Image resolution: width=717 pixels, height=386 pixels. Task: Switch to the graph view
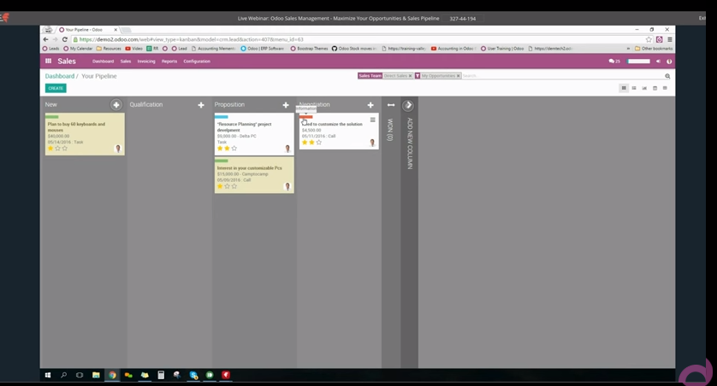point(644,88)
